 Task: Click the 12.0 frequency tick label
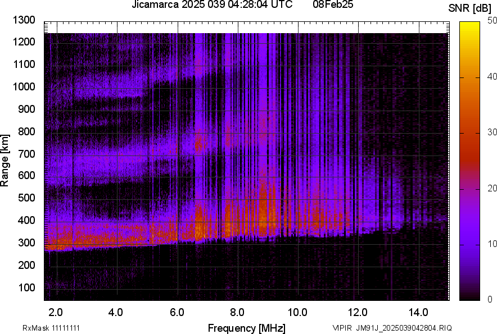tap(358, 312)
